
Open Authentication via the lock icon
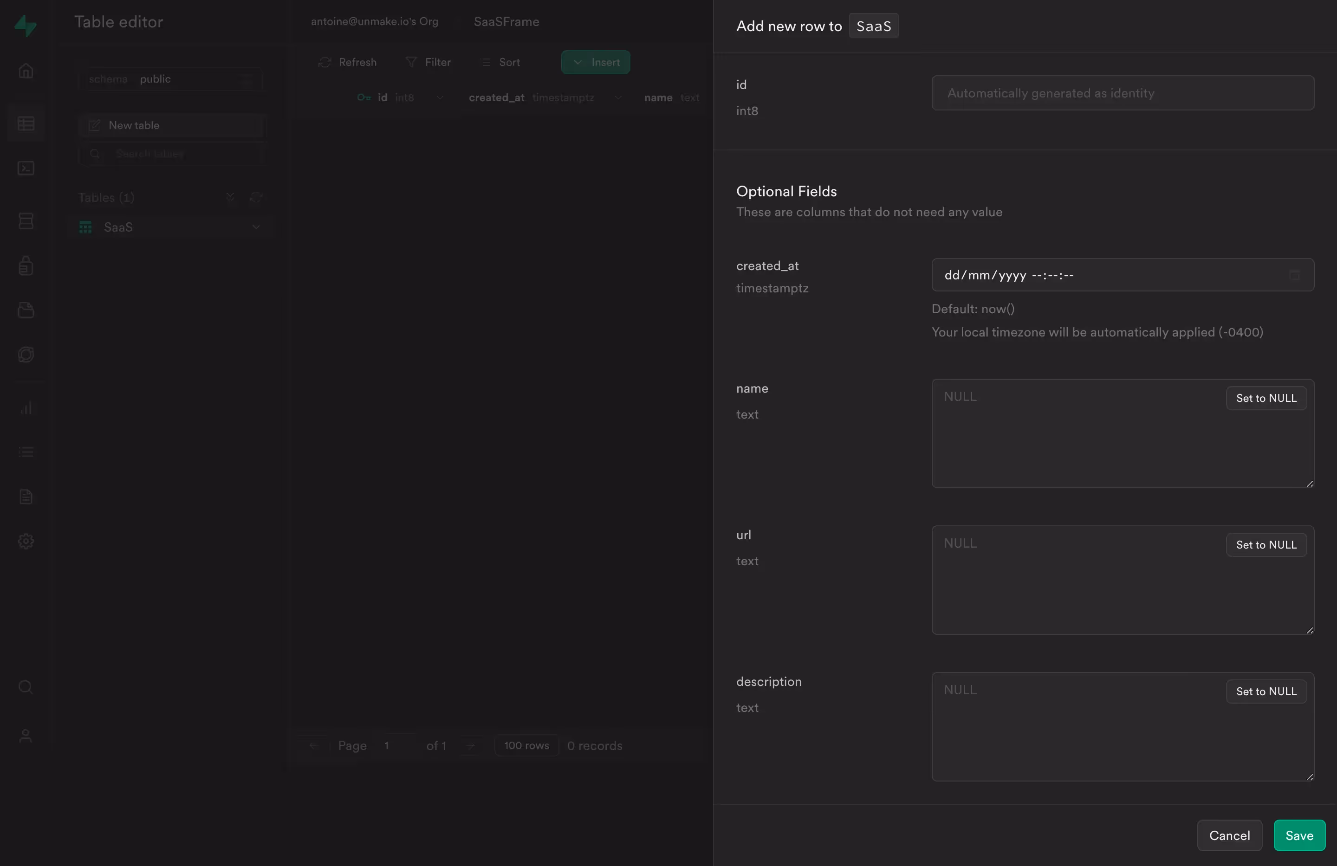tap(26, 265)
